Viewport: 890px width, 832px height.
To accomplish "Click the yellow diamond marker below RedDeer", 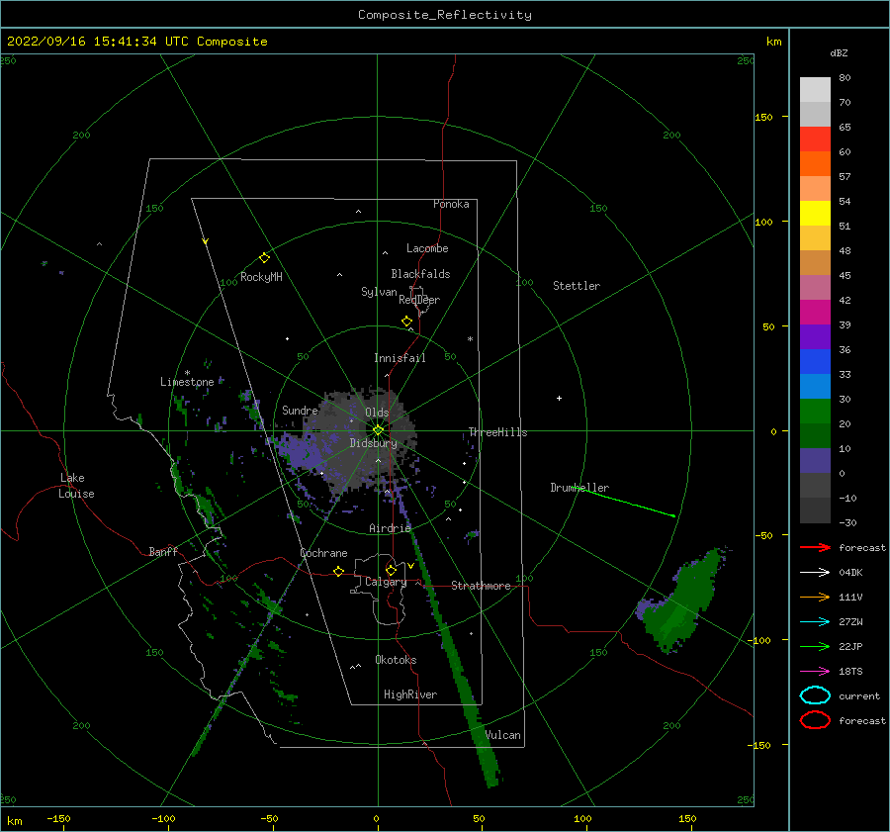I will pyautogui.click(x=406, y=322).
